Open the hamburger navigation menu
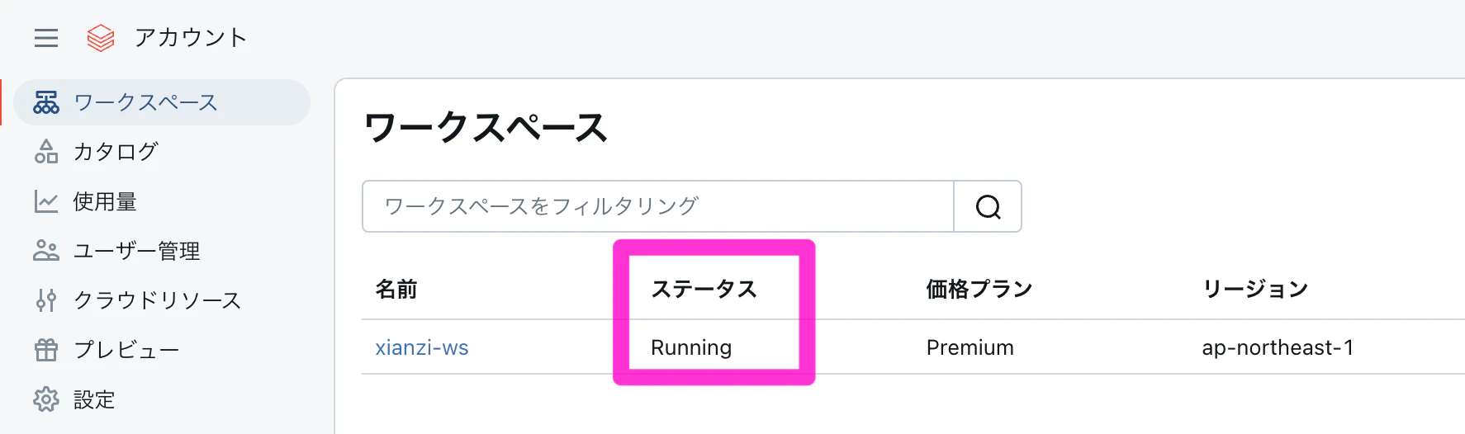 tap(46, 38)
